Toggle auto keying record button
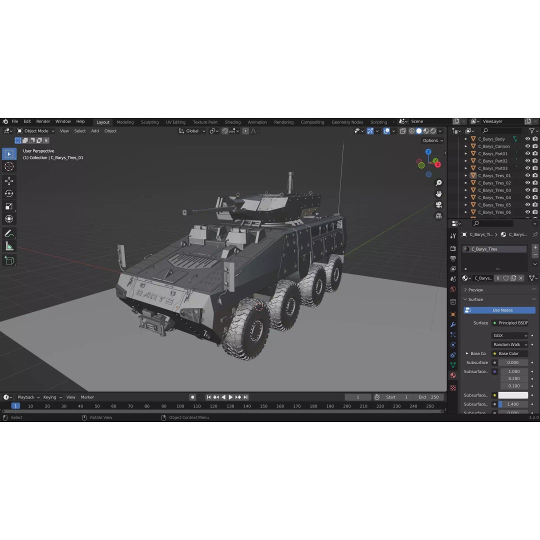This screenshot has height=540, width=540. pyautogui.click(x=192, y=397)
